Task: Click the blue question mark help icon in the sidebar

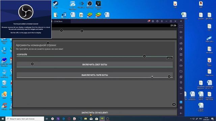Action: [181, 102]
